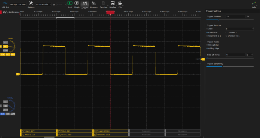Click the Hold Off Time input field

235,55
